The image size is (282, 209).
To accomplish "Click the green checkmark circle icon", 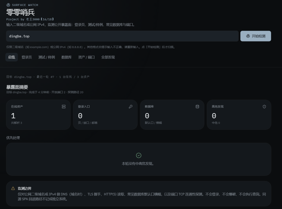I will [x=139, y=155].
